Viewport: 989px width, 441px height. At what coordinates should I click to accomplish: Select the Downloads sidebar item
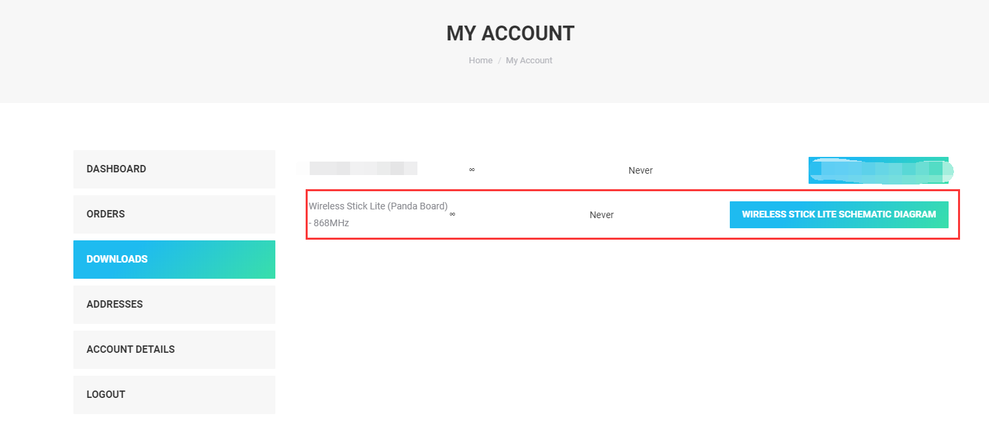[x=174, y=259]
